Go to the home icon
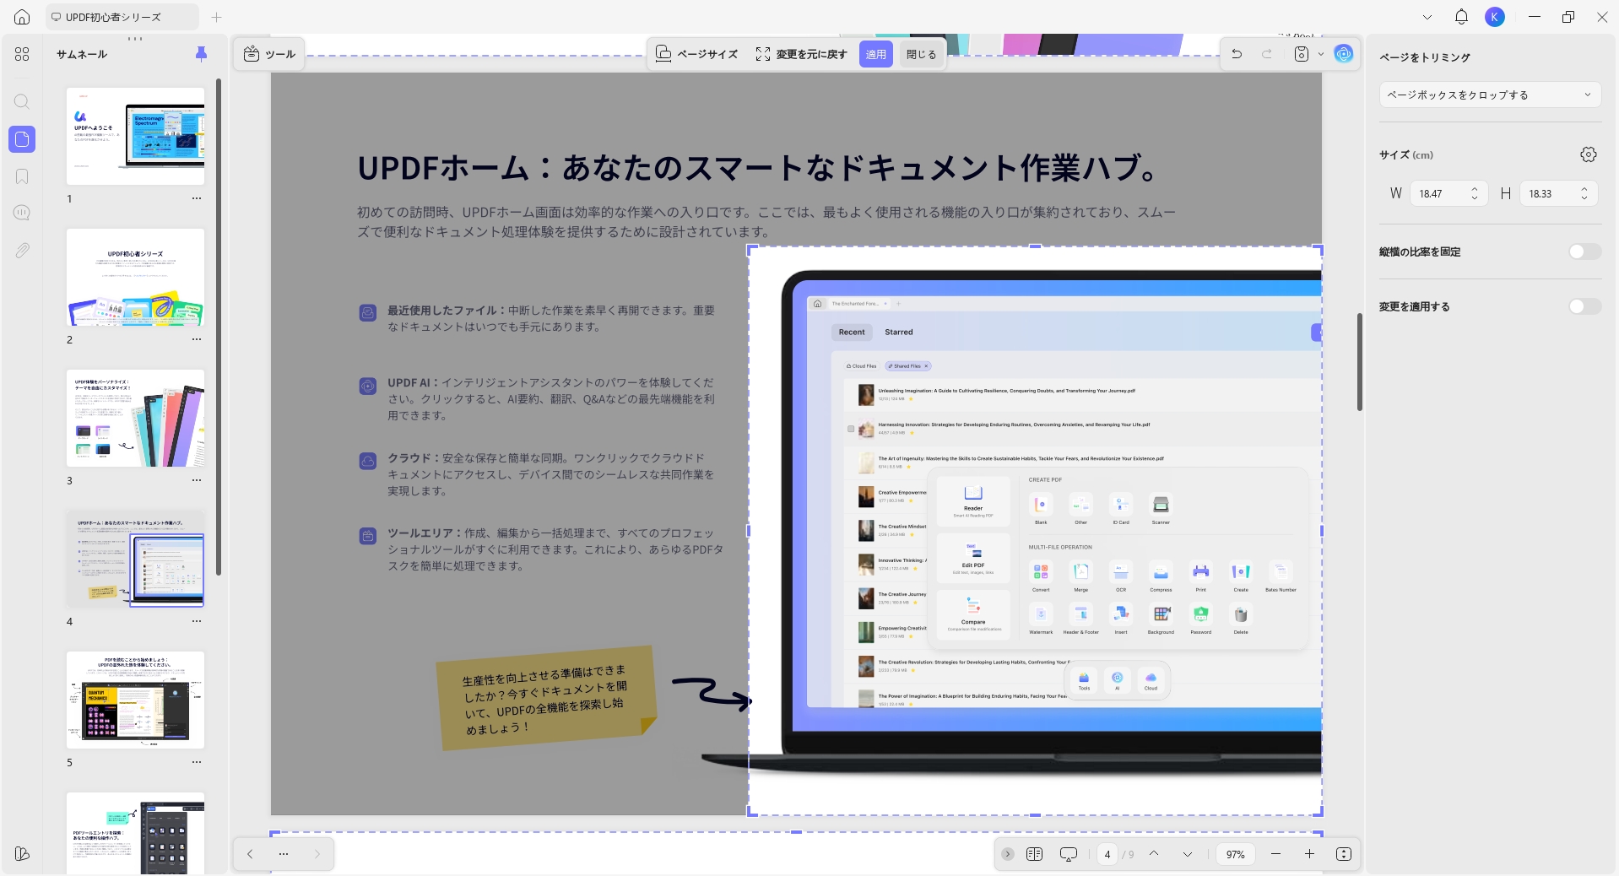Screen dimensions: 1619x876 tap(22, 17)
